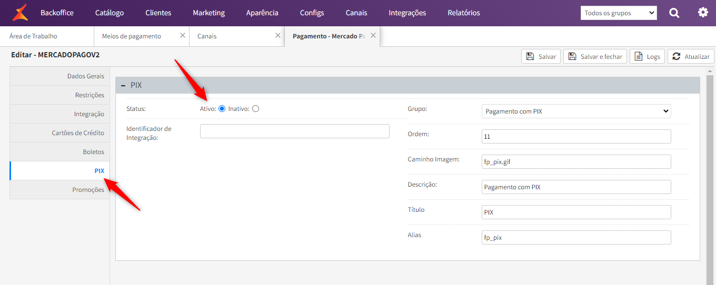Select the Inativo radio button
This screenshot has height=285, width=716.
255,109
